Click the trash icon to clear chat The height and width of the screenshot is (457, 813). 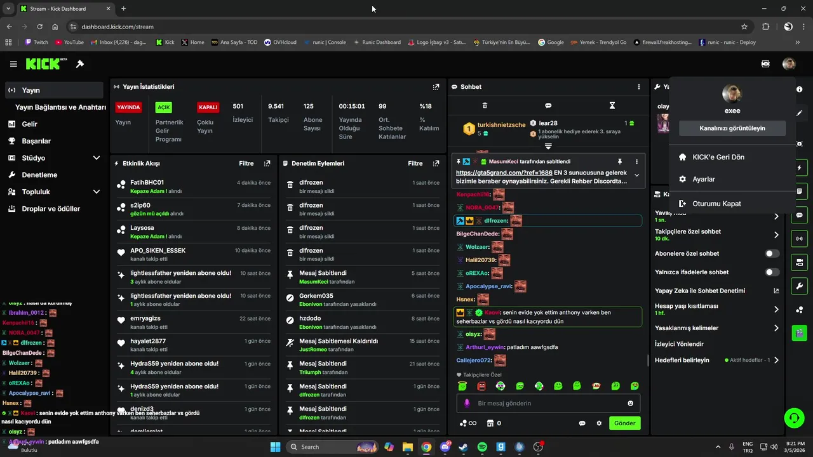(x=485, y=105)
